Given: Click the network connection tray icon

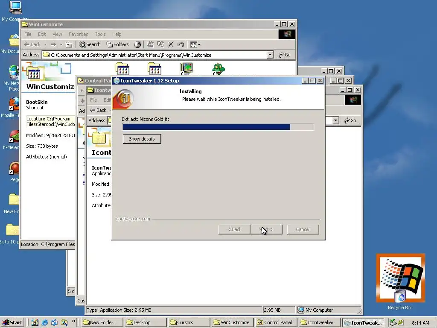Looking at the screenshot, I should click(393, 323).
